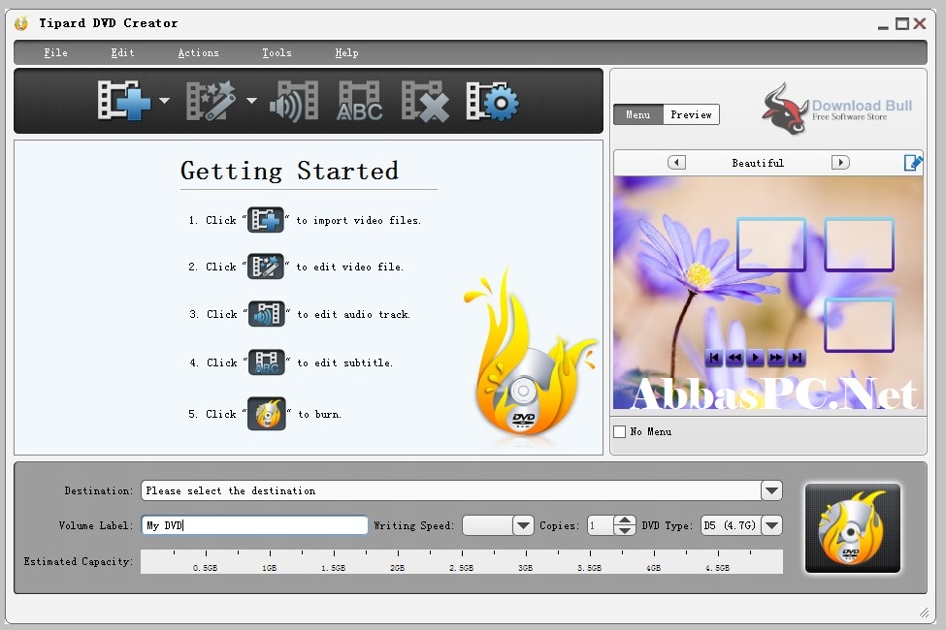
Task: Click import video icon in step 1
Action: pos(266,220)
